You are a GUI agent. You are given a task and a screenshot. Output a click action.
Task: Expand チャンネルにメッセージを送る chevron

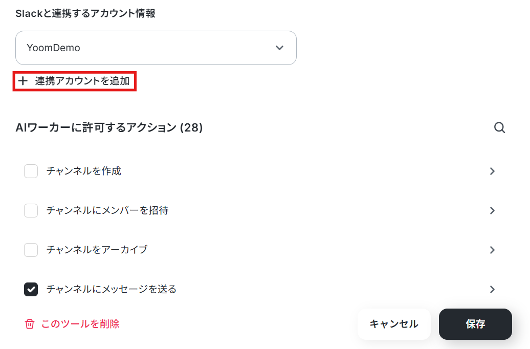click(492, 290)
